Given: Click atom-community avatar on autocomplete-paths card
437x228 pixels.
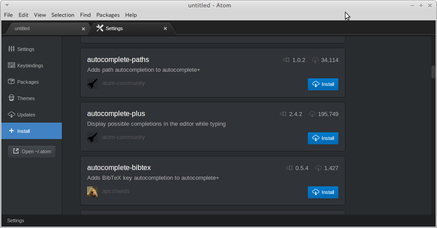Looking at the screenshot, I should (92, 83).
